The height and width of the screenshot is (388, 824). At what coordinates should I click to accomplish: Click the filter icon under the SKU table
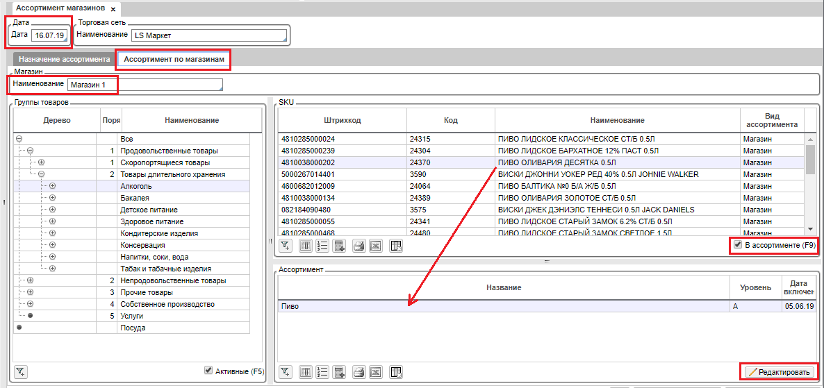click(x=285, y=245)
